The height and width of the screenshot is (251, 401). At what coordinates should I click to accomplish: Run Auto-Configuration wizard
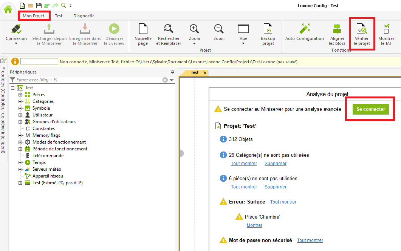pos(304,29)
